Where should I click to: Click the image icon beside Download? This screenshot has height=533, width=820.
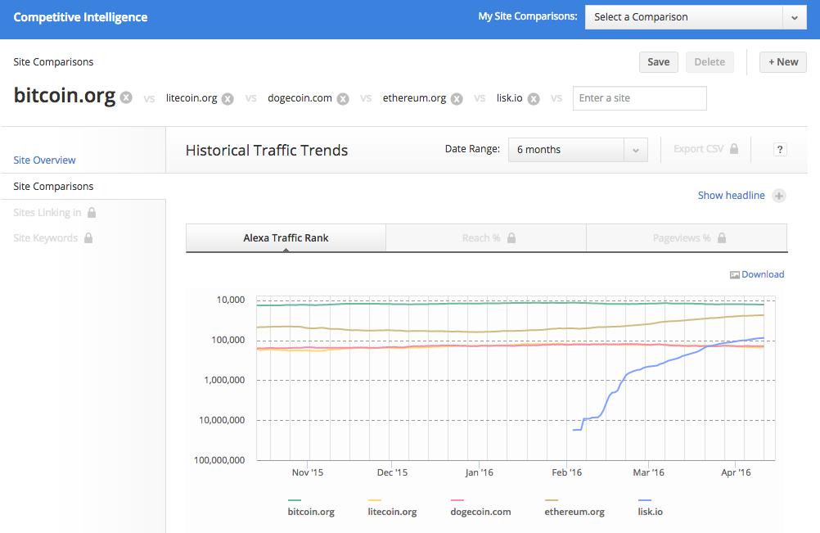(735, 274)
